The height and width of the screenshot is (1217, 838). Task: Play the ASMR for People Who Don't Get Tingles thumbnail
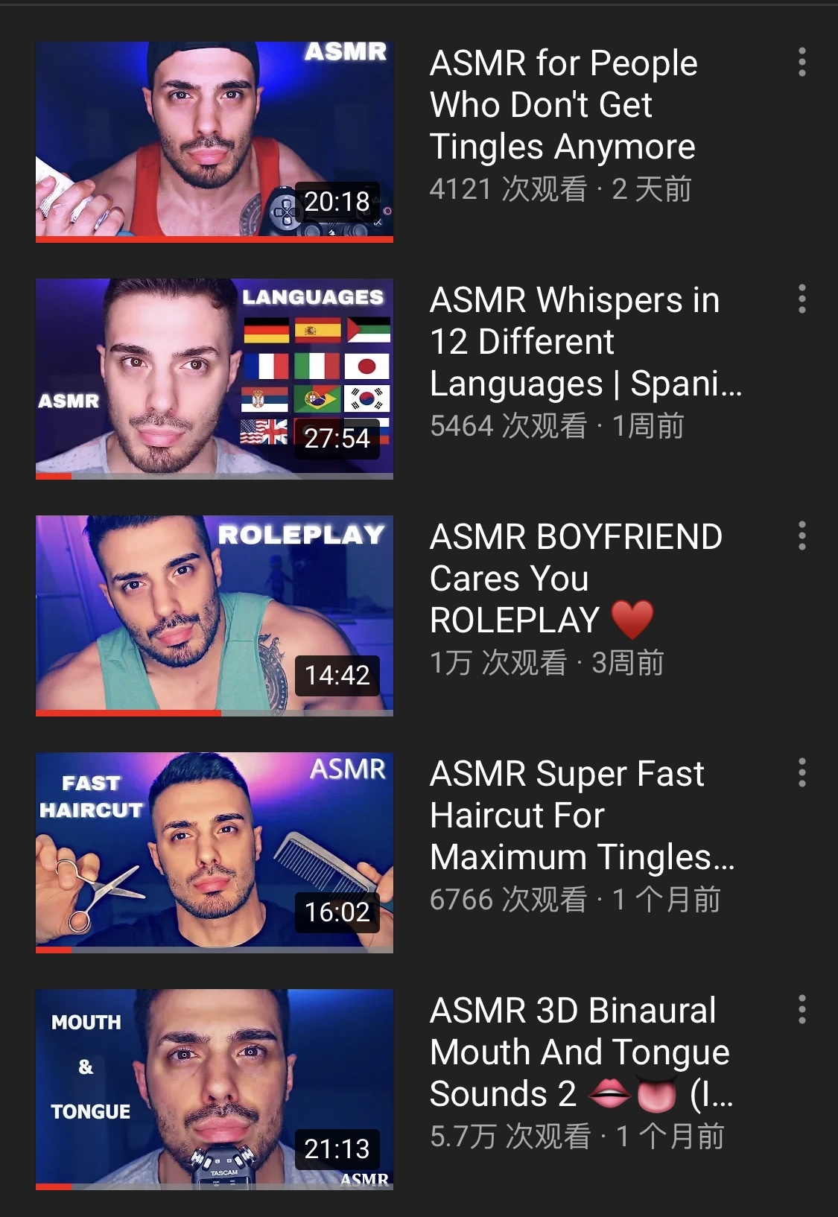coord(215,142)
